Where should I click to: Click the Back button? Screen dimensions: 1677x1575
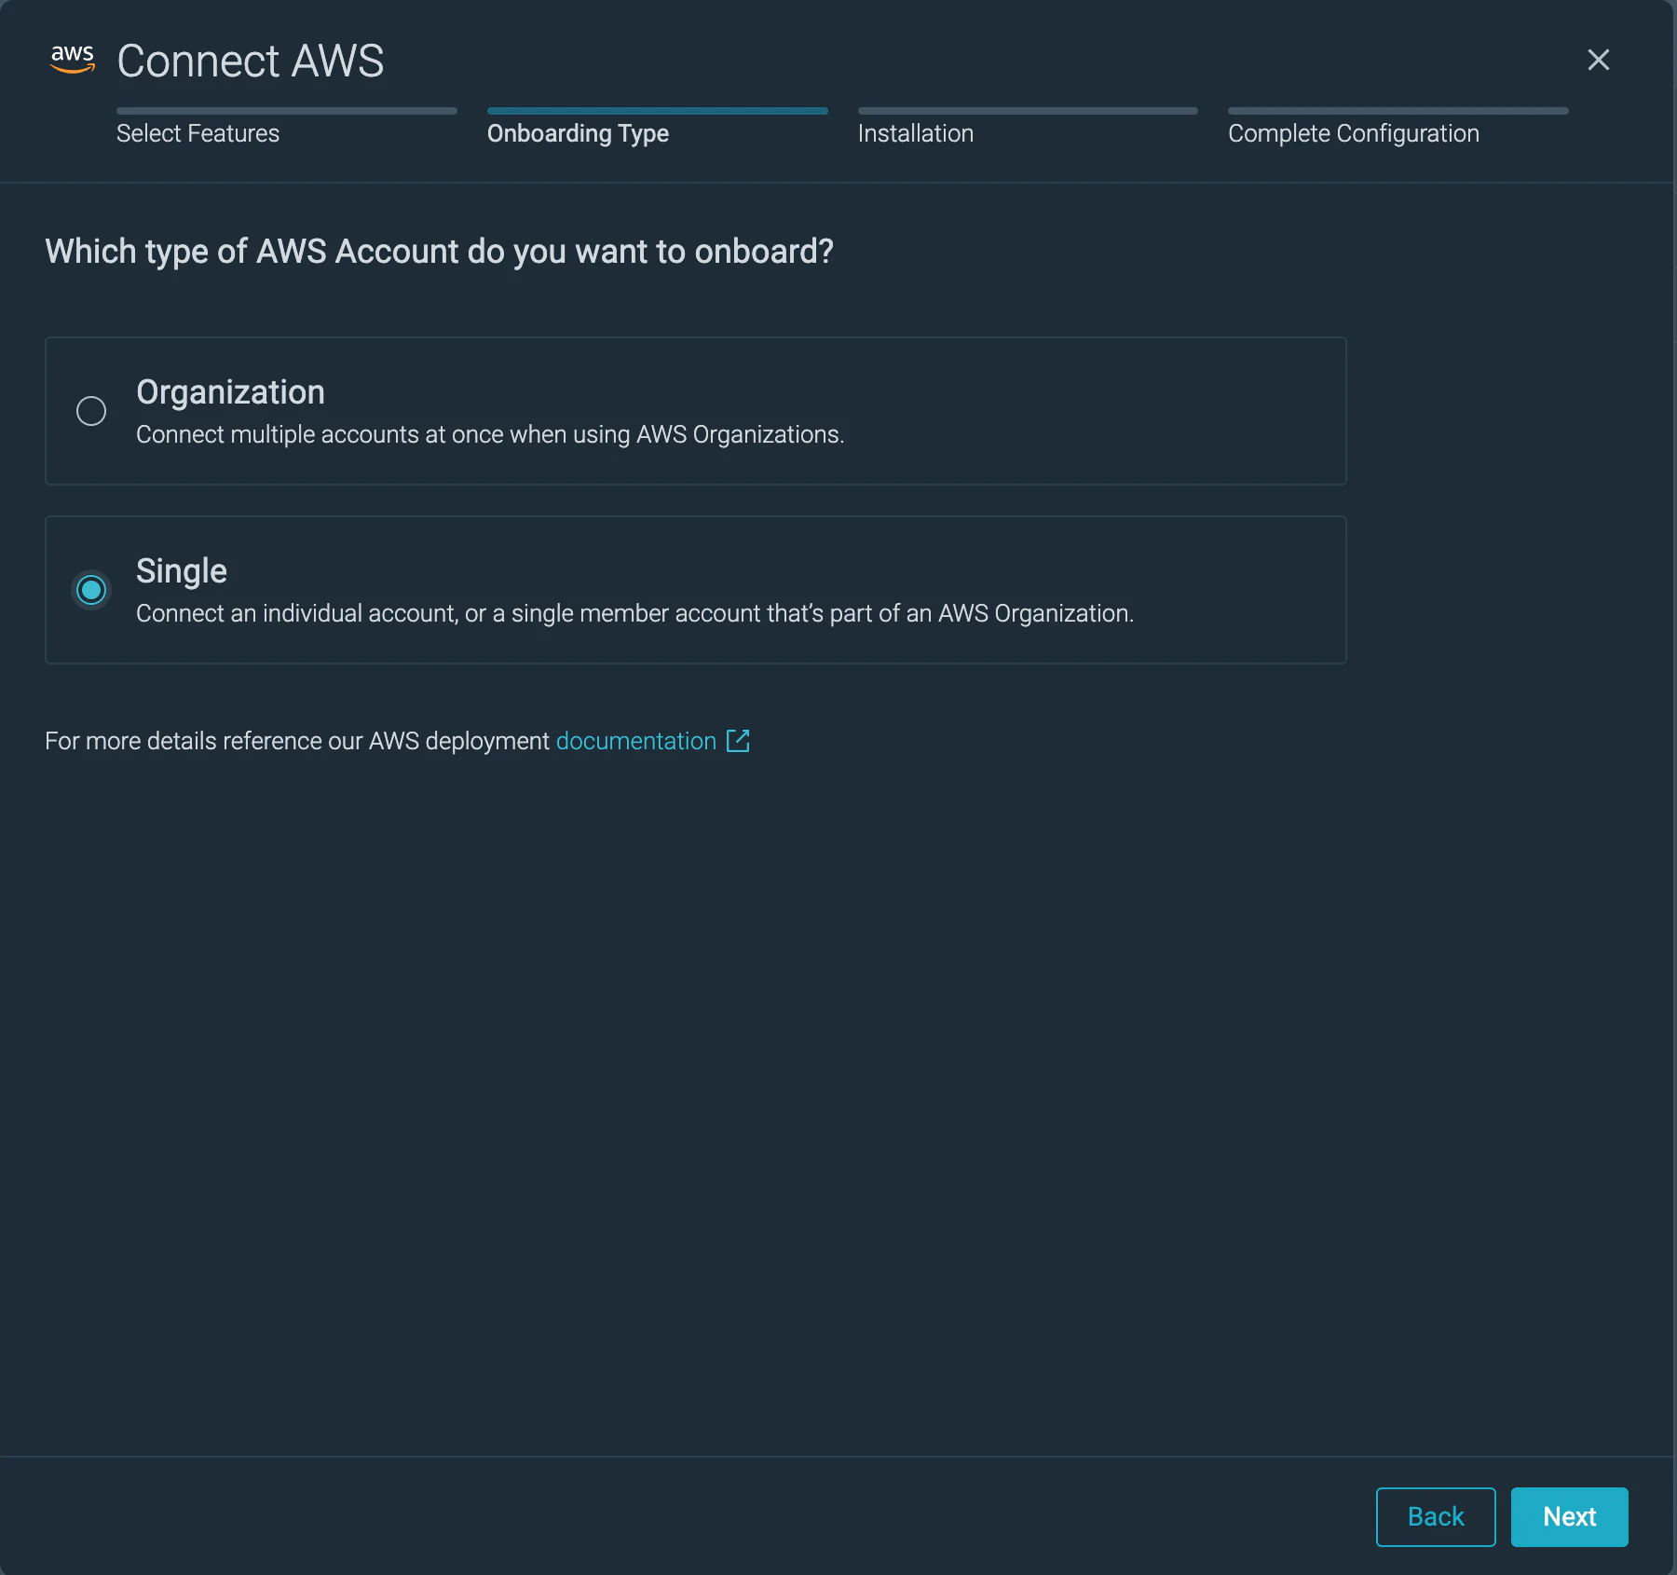(x=1436, y=1517)
